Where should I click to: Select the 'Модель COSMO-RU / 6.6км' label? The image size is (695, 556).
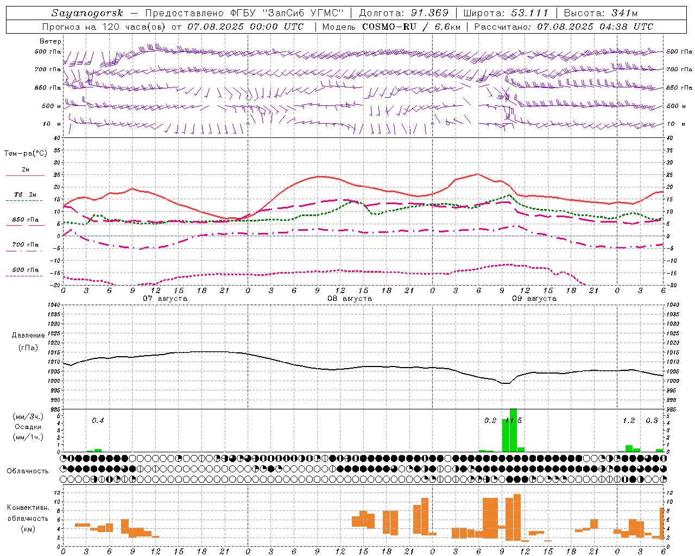click(x=391, y=27)
